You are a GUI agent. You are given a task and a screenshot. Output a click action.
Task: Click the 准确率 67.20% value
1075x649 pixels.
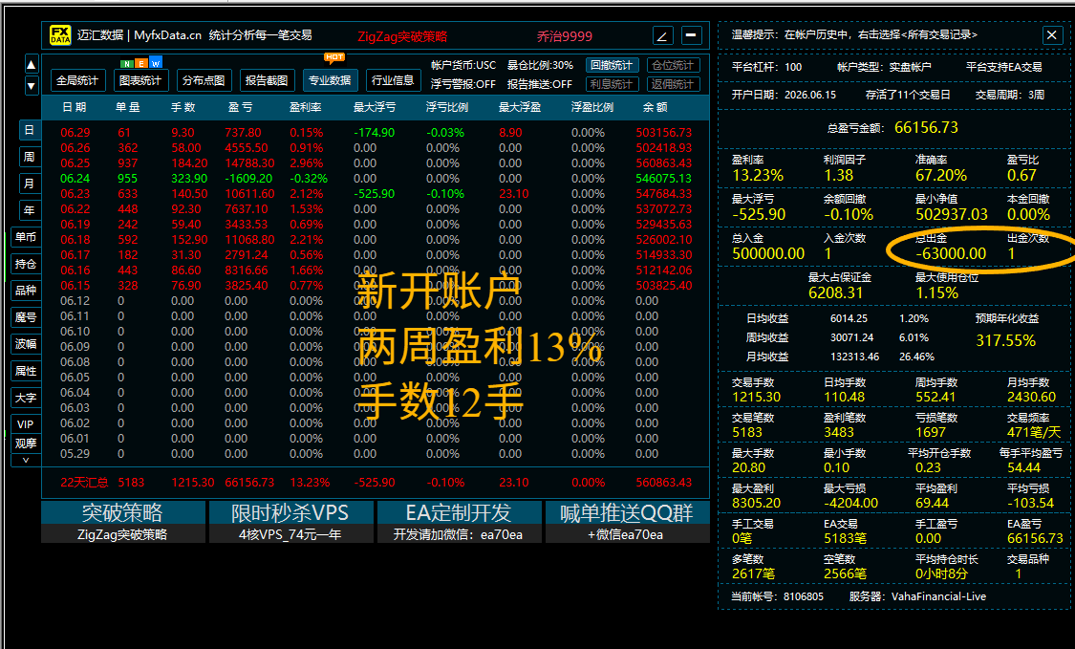[x=940, y=176]
